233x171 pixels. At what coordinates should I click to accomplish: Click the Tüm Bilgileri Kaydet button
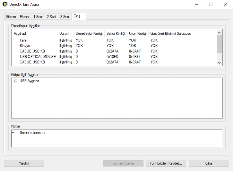click(x=166, y=163)
